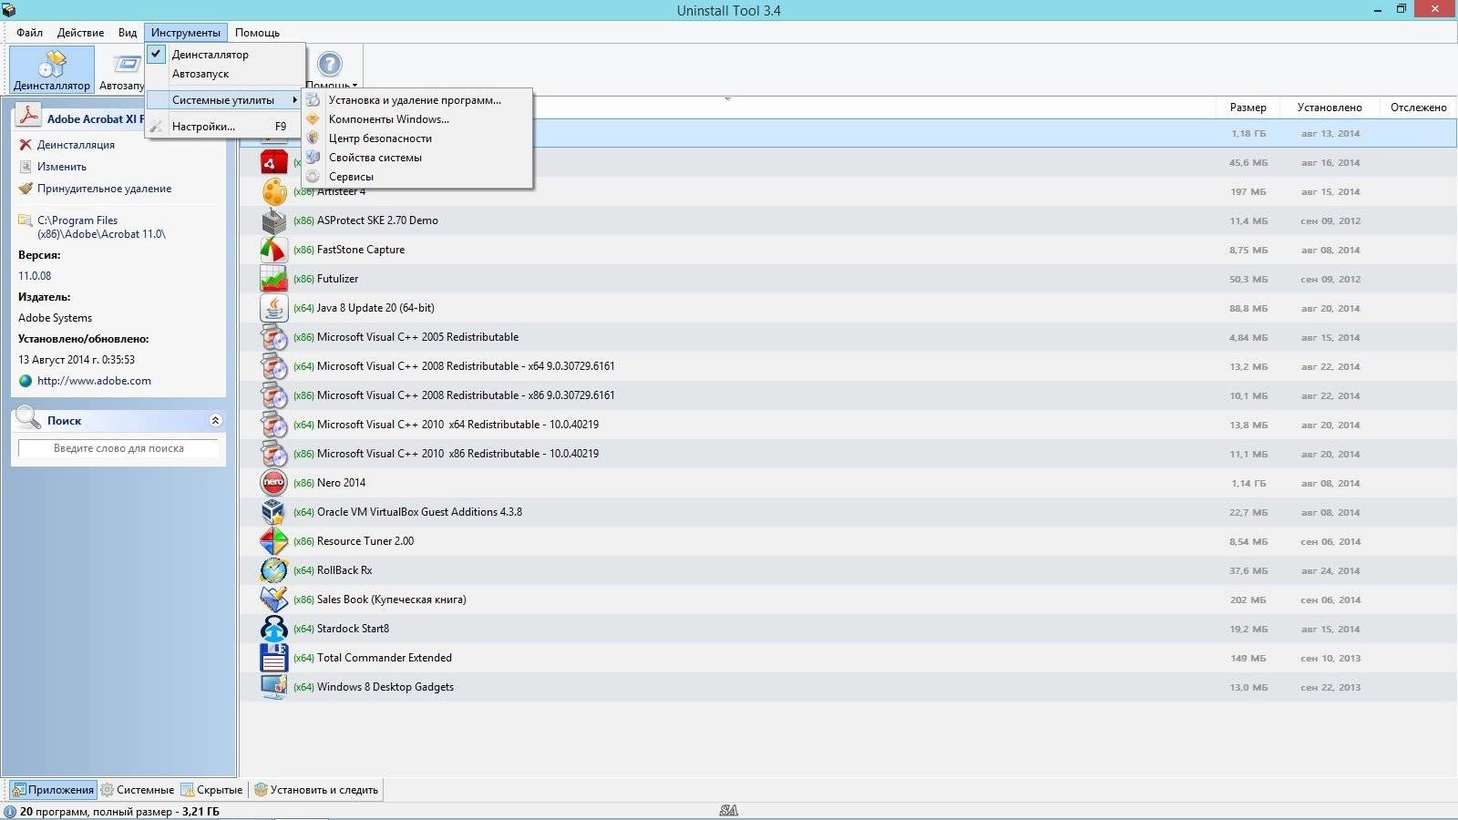
Task: Click the Futulizer chart icon
Action: tap(273, 279)
